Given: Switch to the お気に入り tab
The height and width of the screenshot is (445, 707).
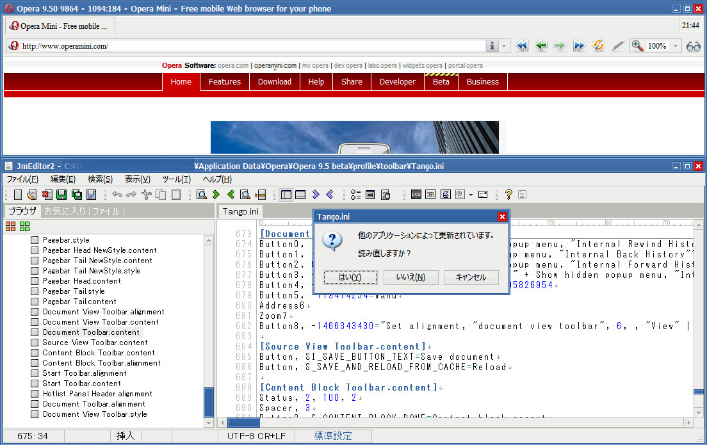Looking at the screenshot, I should coord(65,211).
